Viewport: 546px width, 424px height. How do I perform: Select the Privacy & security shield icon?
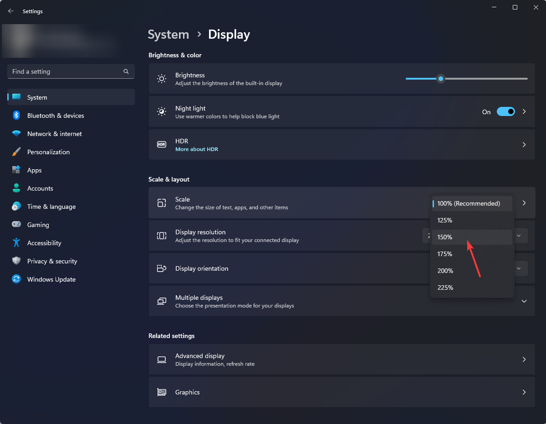coord(15,261)
